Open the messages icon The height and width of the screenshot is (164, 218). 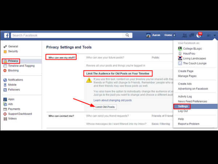coord(192,35)
